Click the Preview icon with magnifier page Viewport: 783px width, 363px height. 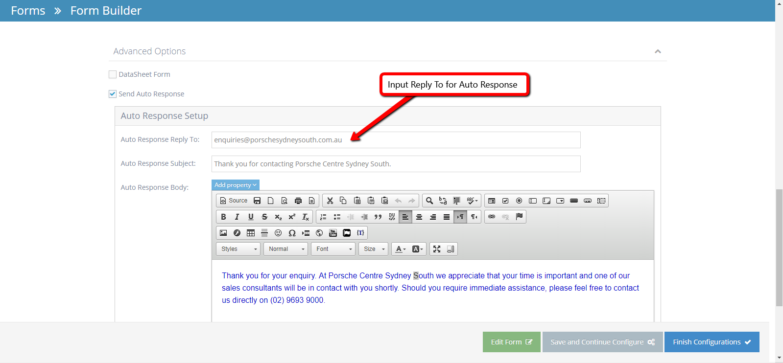point(285,201)
